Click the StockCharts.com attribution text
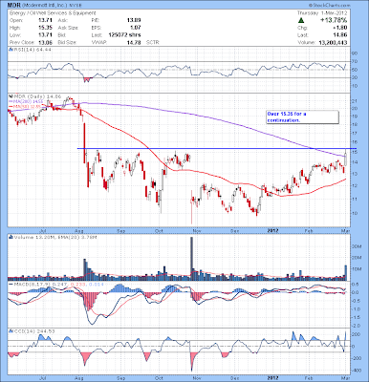The height and width of the screenshot is (382, 369). (330, 6)
